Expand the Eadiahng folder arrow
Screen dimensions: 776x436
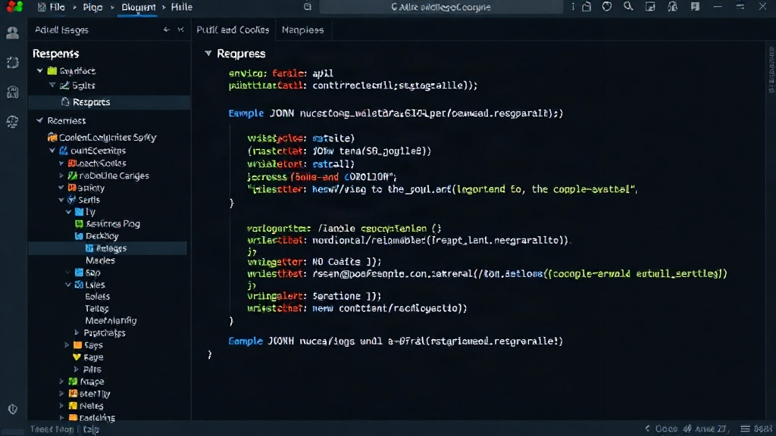(61, 418)
